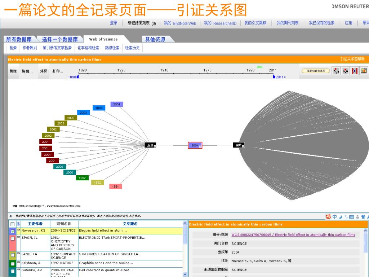This screenshot has height=277, width=369.
Task: Select the pink 1981 citation node
Action: (115, 186)
